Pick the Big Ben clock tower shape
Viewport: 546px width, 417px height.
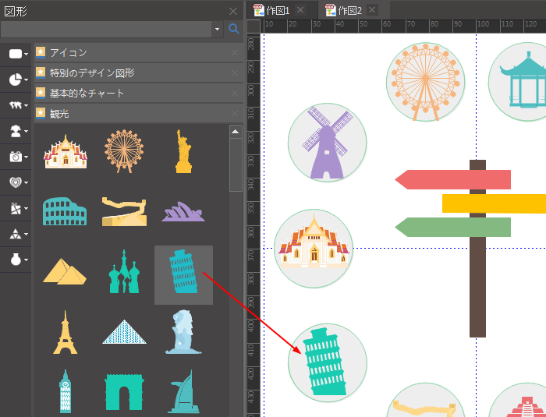click(65, 391)
